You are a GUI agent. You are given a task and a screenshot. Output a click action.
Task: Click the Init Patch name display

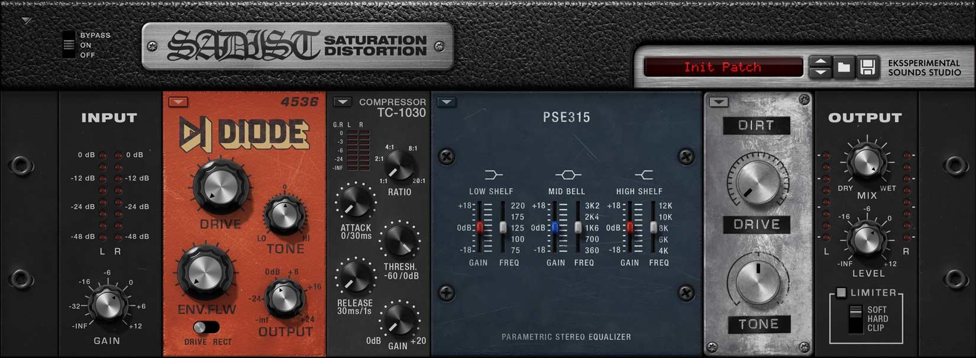tap(723, 67)
